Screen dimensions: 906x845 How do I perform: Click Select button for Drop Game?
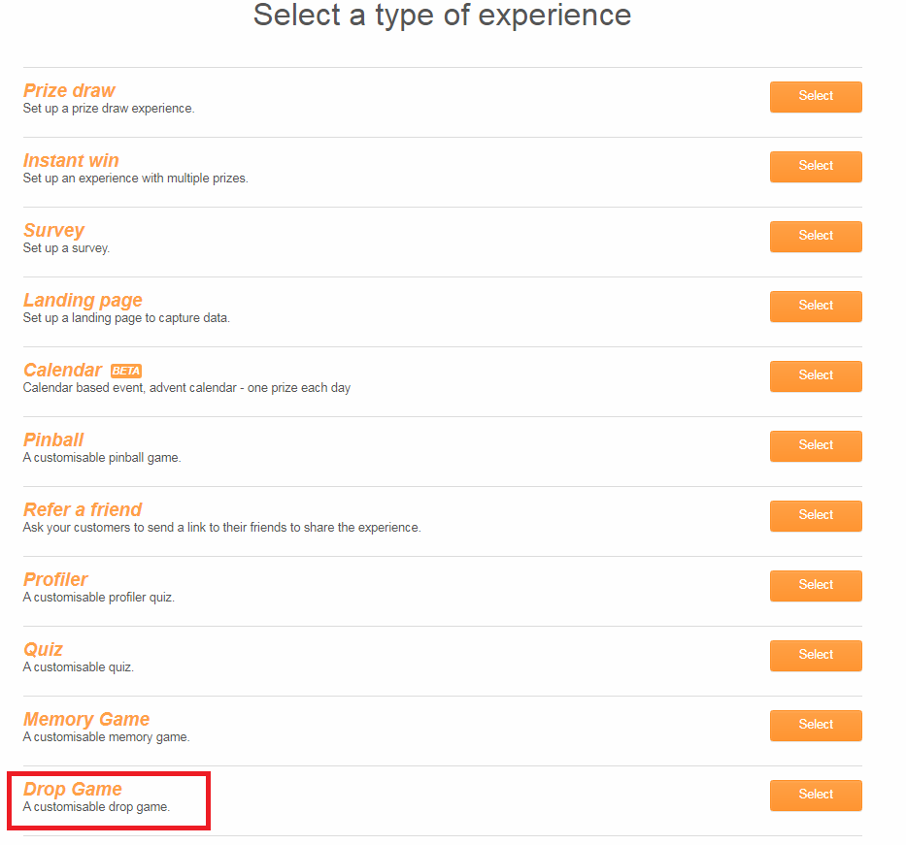816,796
